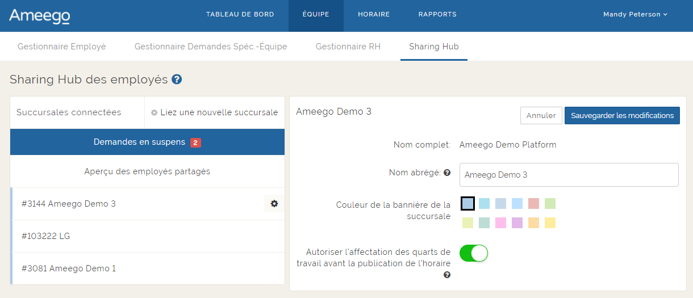The image size is (693, 298).
Task: Open Demandes en suspens
Action: (x=147, y=142)
